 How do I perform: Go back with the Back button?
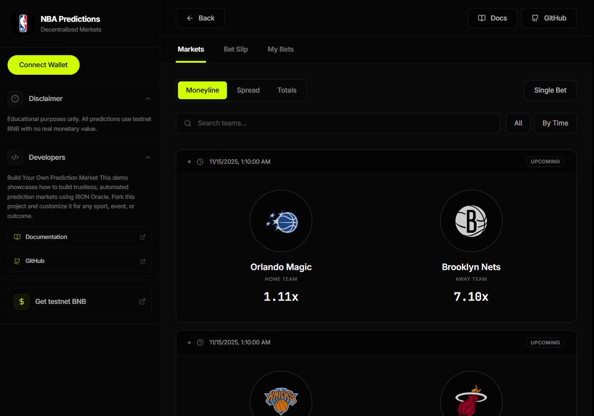click(x=200, y=18)
